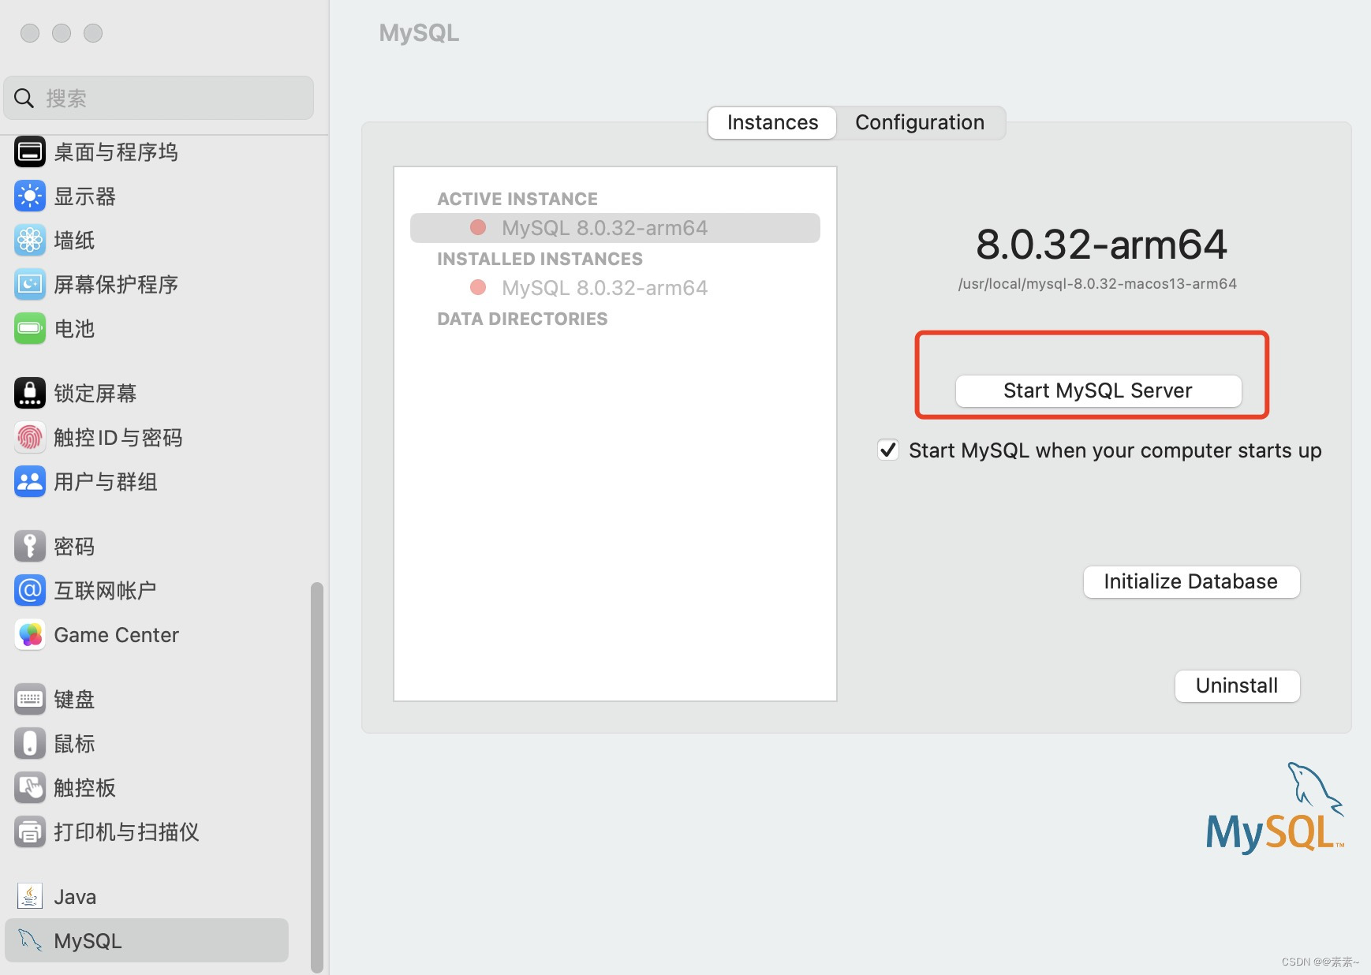This screenshot has height=975, width=1371.
Task: Toggle Start MySQL when computer starts up
Action: (888, 450)
